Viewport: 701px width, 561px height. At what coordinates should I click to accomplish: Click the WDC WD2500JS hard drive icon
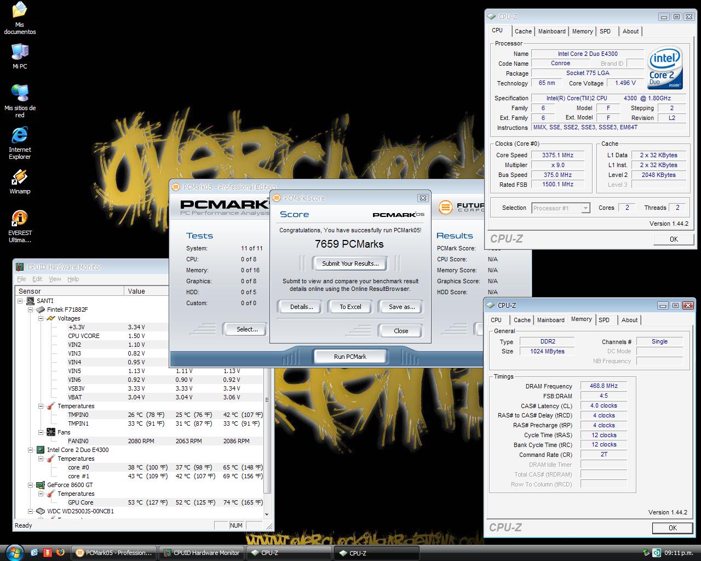click(41, 511)
